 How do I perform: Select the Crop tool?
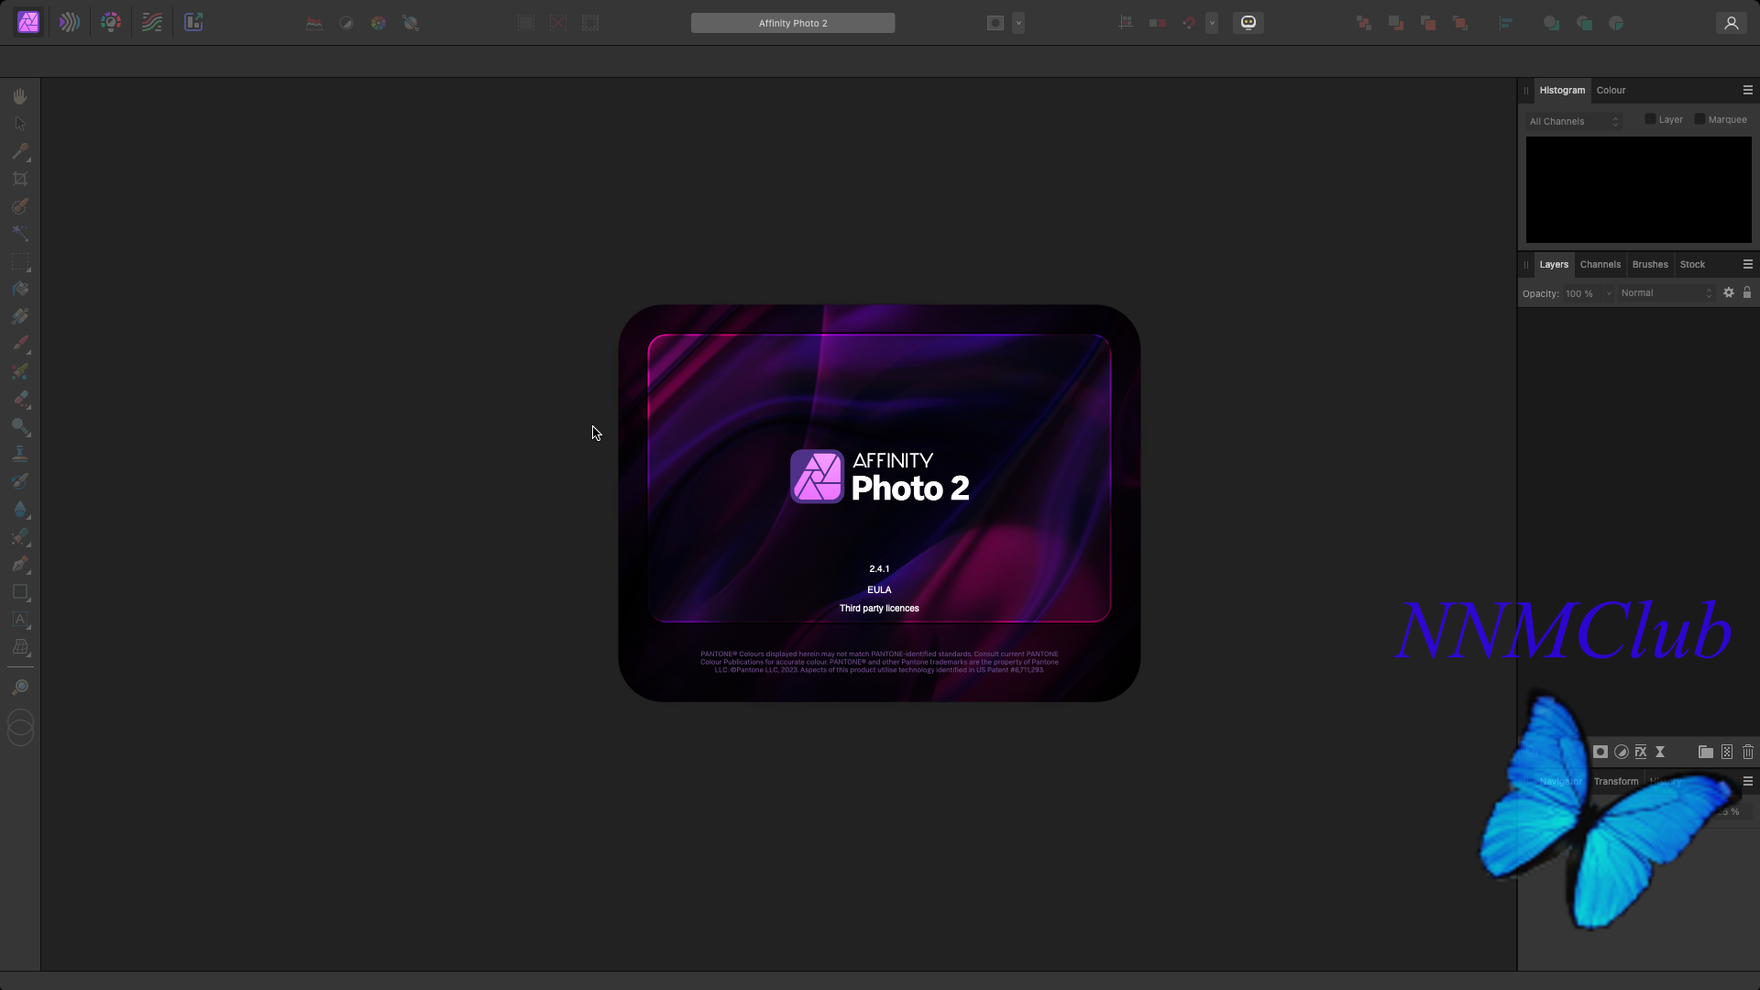(20, 179)
